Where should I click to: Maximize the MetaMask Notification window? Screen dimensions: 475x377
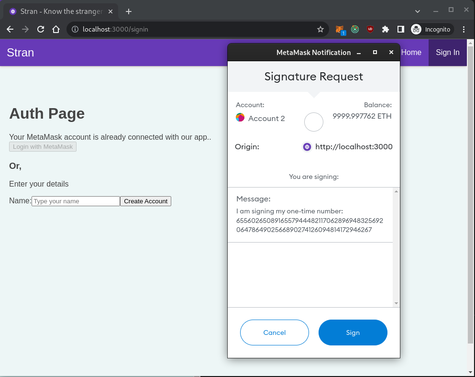point(375,53)
